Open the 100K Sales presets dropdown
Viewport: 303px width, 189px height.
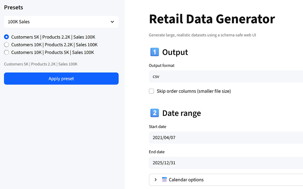61,22
